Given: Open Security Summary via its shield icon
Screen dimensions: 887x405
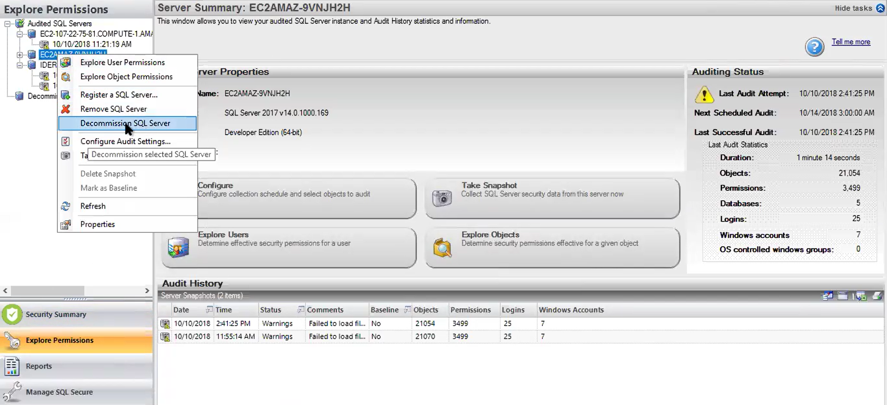Looking at the screenshot, I should [12, 314].
